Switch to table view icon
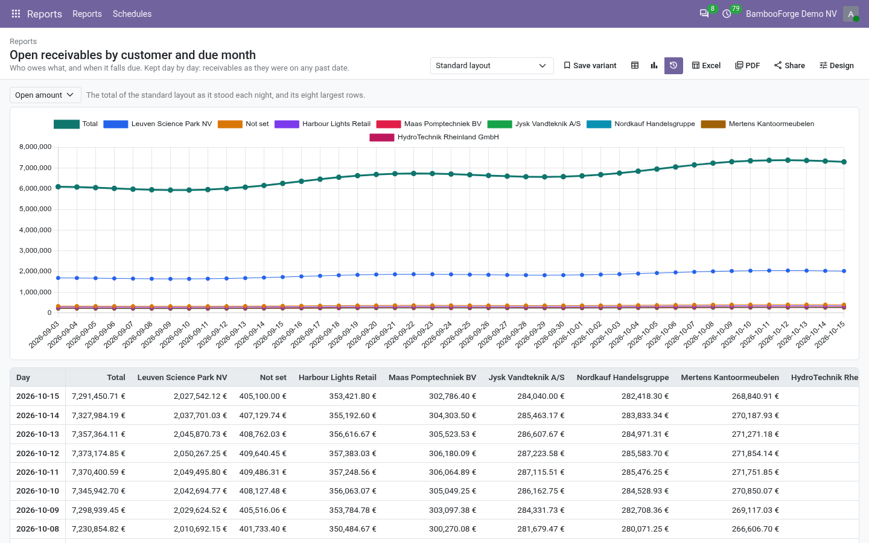 coord(635,66)
